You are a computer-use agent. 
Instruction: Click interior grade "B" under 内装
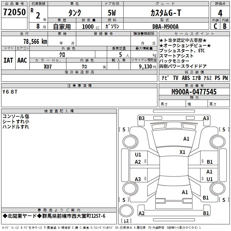(x=225, y=26)
